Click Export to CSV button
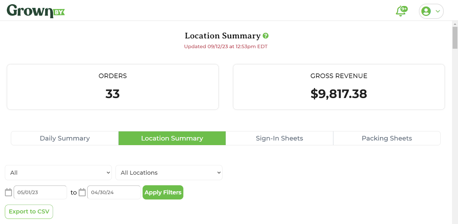 (x=29, y=212)
